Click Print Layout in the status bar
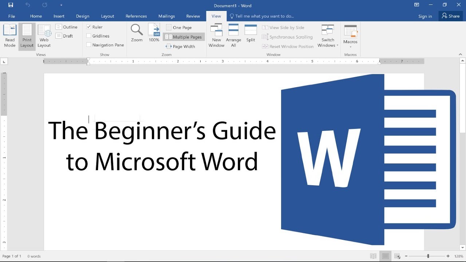 (384, 256)
